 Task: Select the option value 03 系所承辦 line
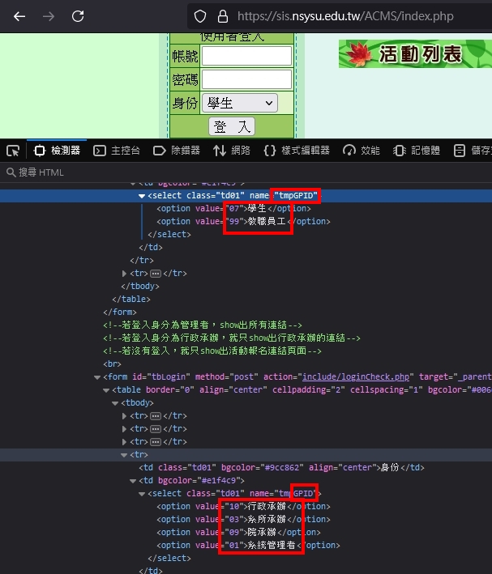[243, 520]
